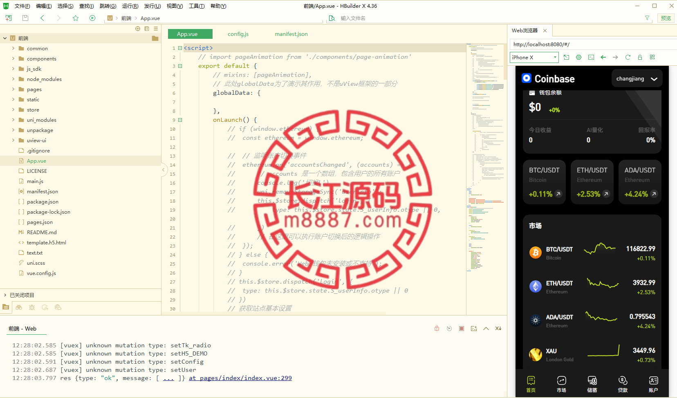This screenshot has width=677, height=398.
Task: Open the 工具(T) menu
Action: point(197,6)
